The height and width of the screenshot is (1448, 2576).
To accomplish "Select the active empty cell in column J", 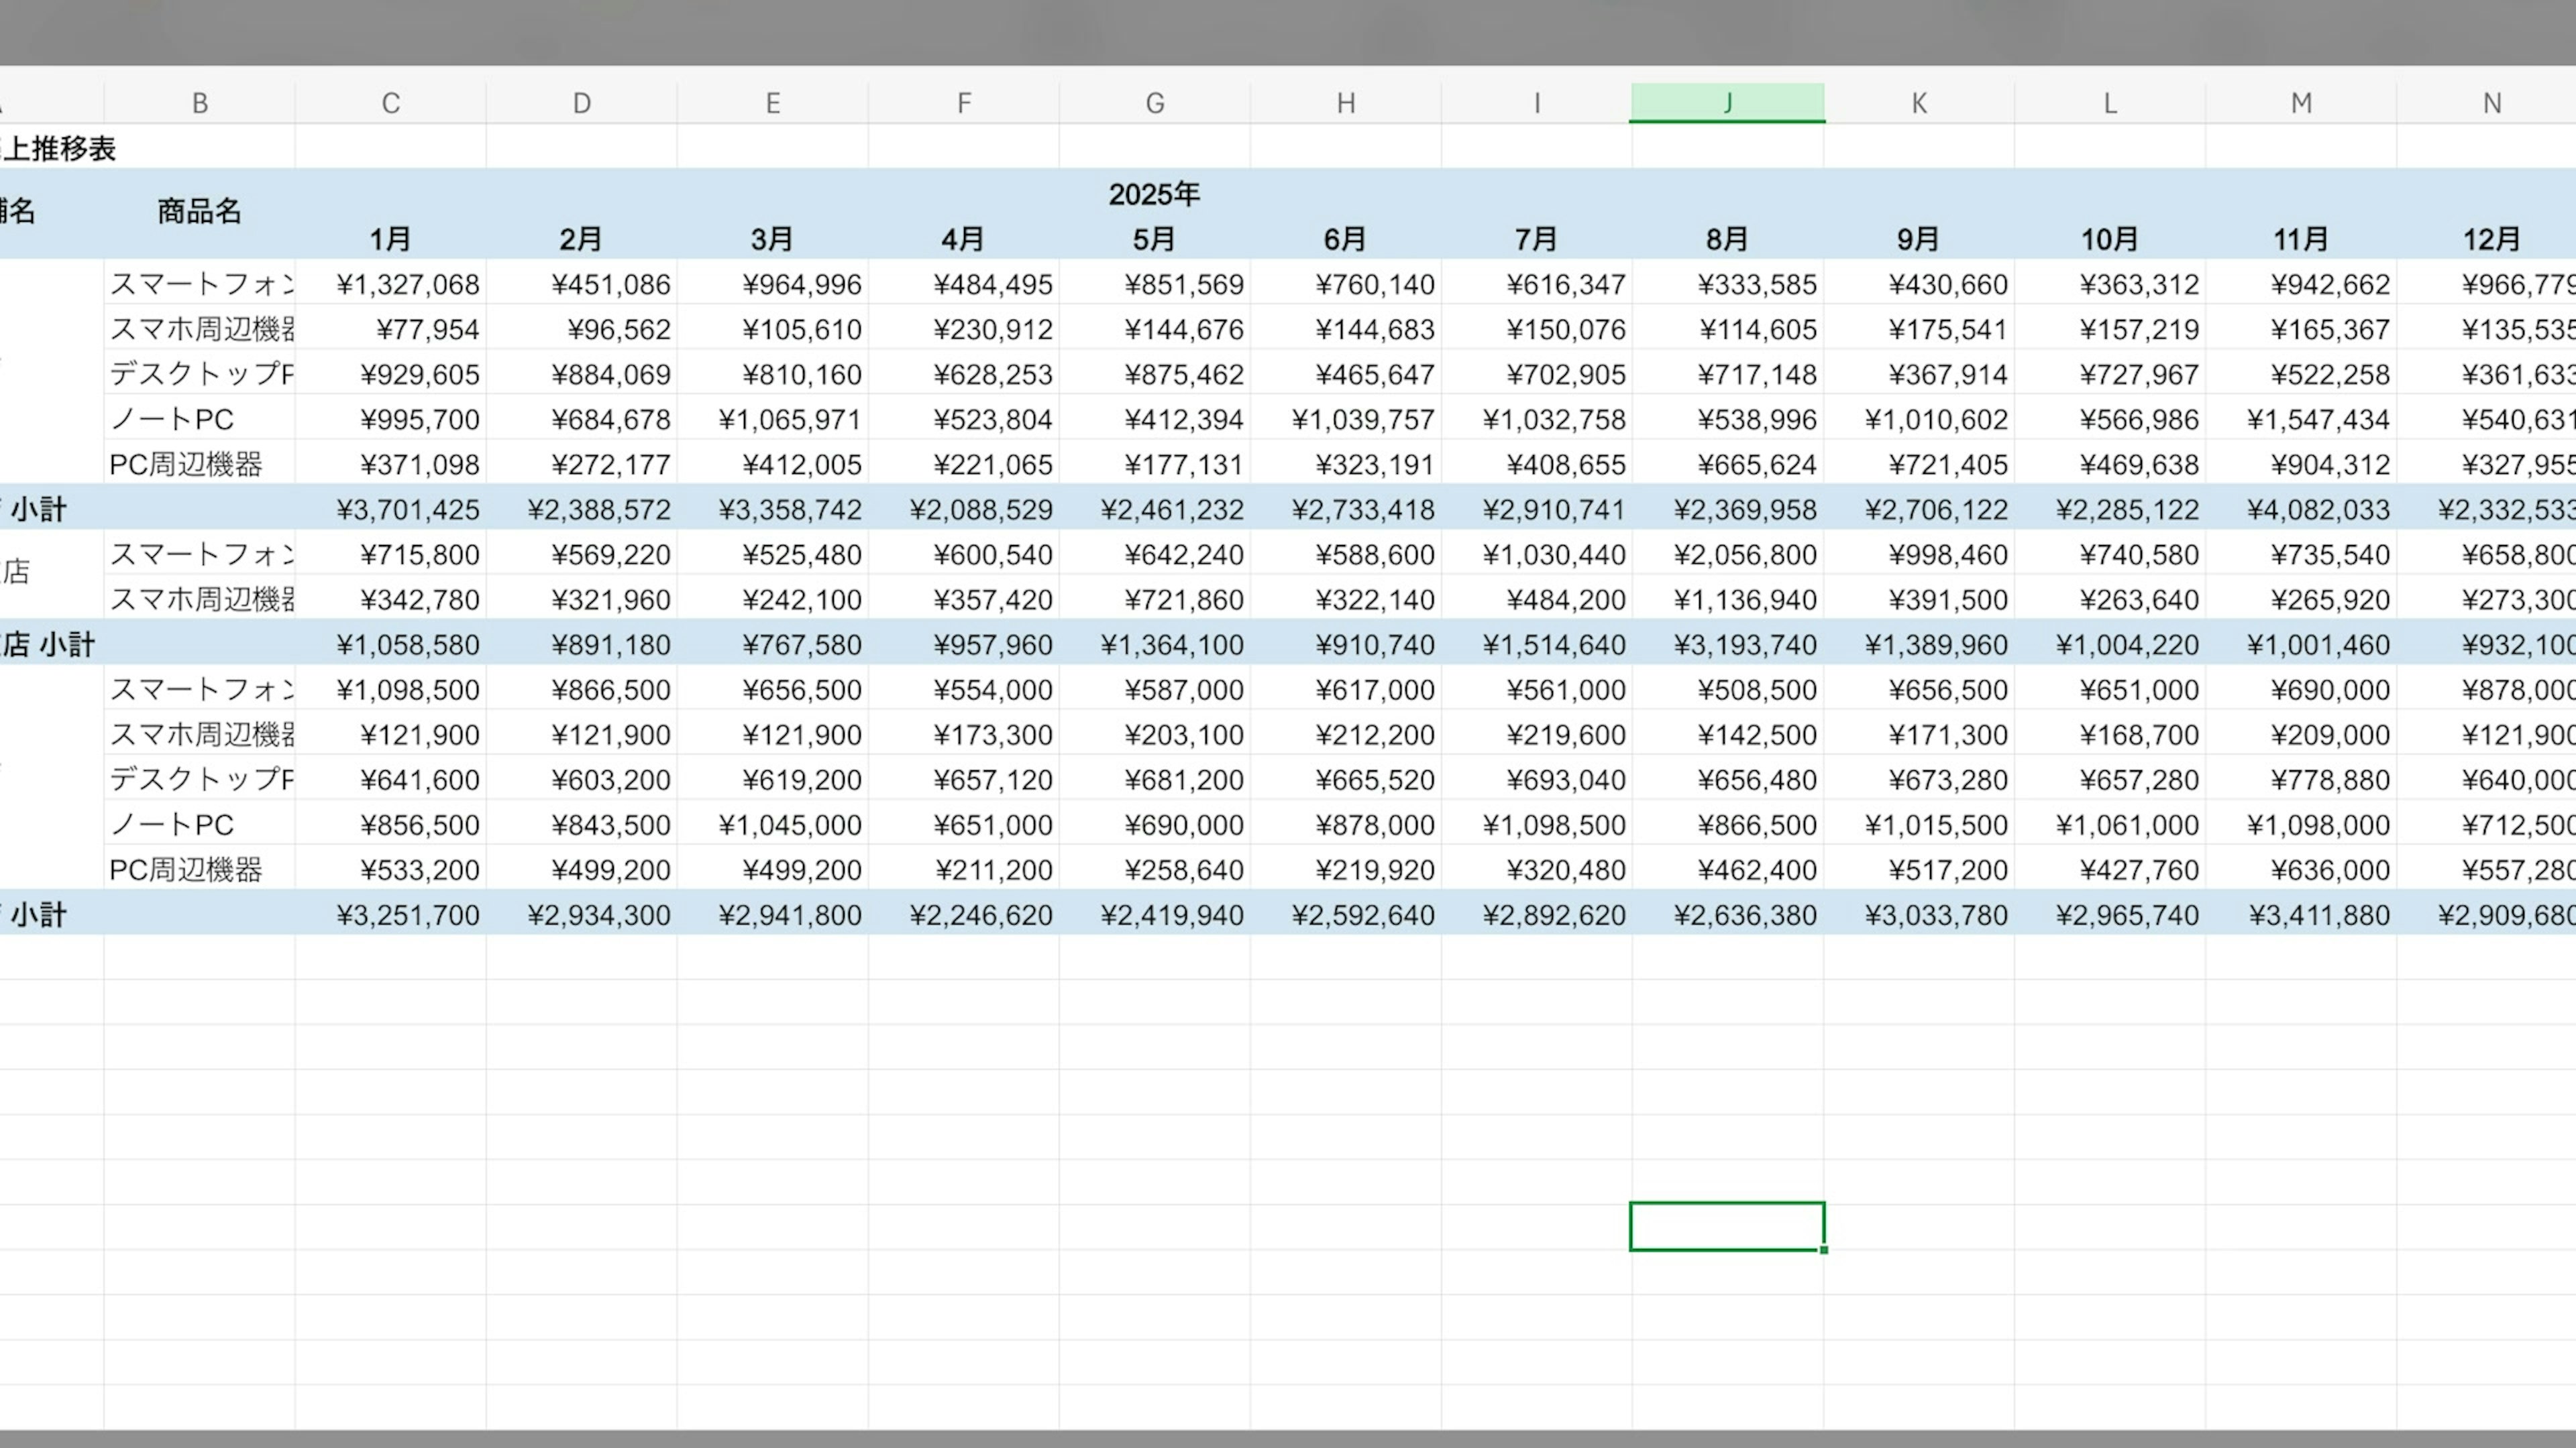I will [x=1727, y=1226].
